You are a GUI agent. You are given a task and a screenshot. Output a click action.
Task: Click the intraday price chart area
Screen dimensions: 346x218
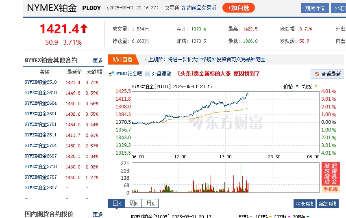(x=226, y=122)
